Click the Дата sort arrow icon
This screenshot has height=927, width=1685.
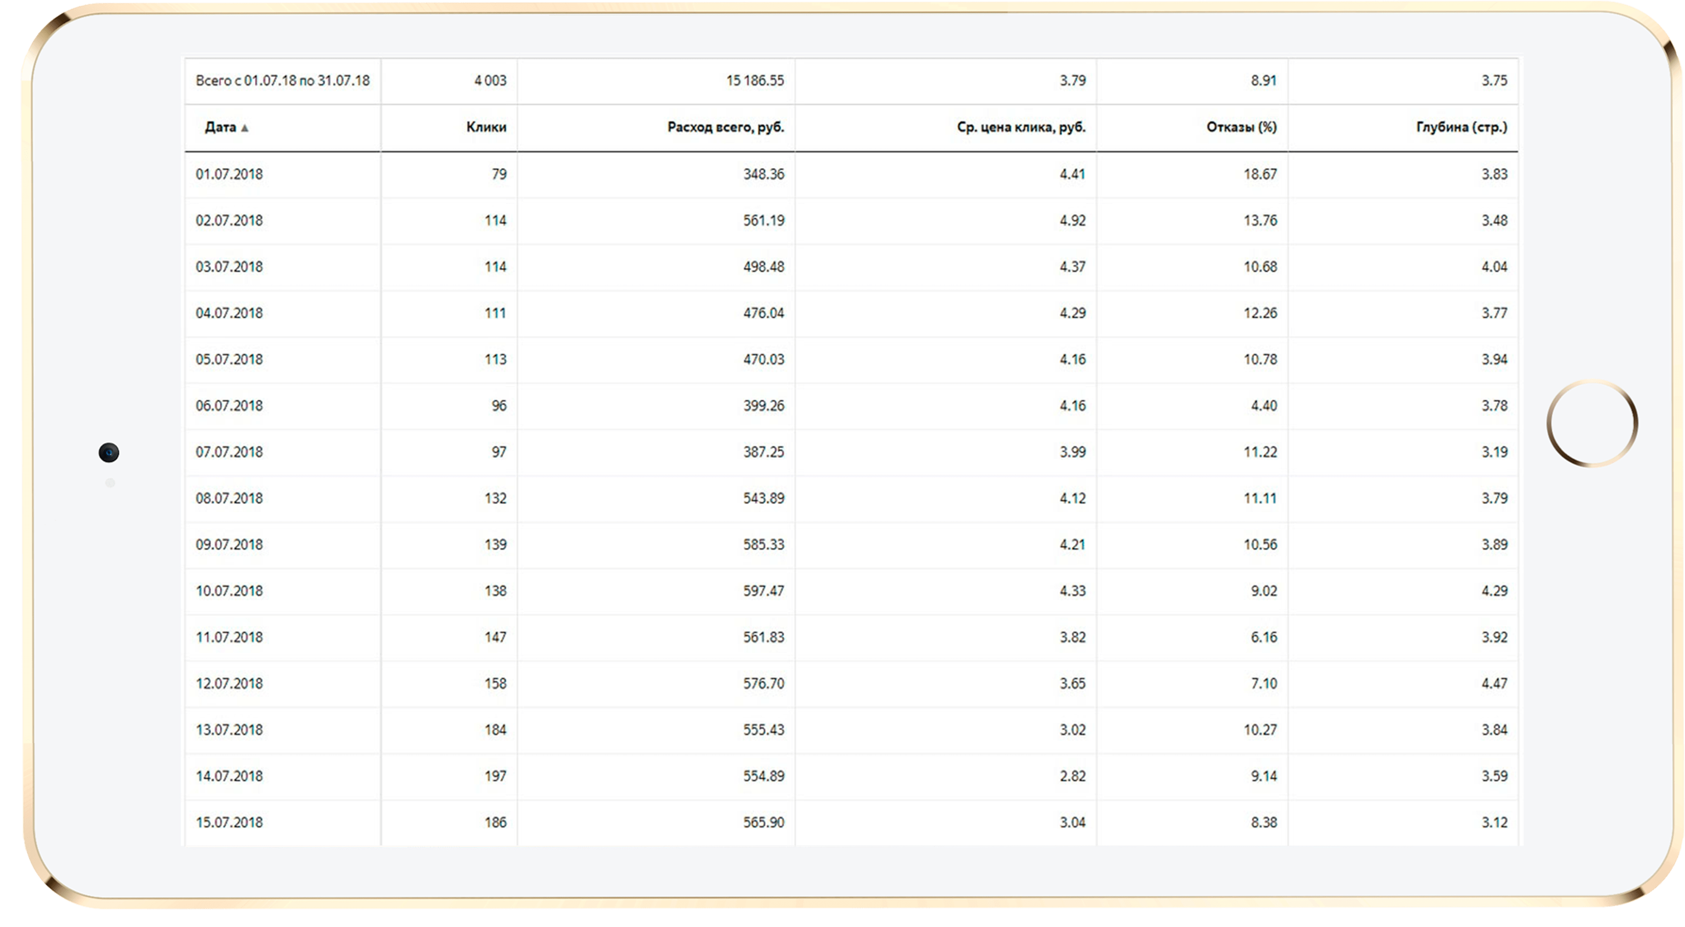point(245,128)
